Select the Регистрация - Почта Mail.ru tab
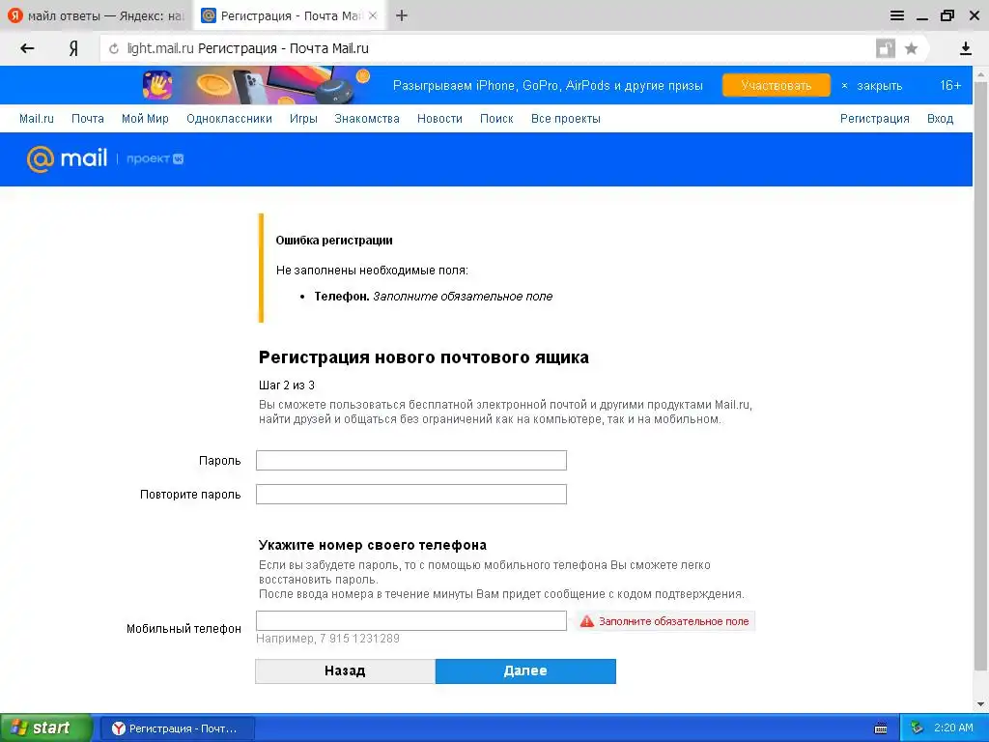Viewport: 989px width, 742px height. point(290,15)
